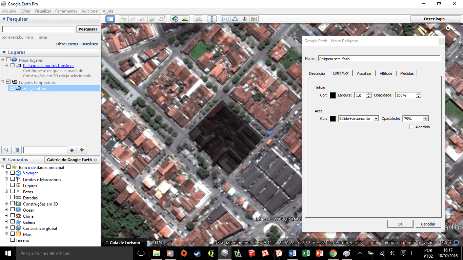
Task: Click the email envelope toolbar icon
Action: click(225, 19)
